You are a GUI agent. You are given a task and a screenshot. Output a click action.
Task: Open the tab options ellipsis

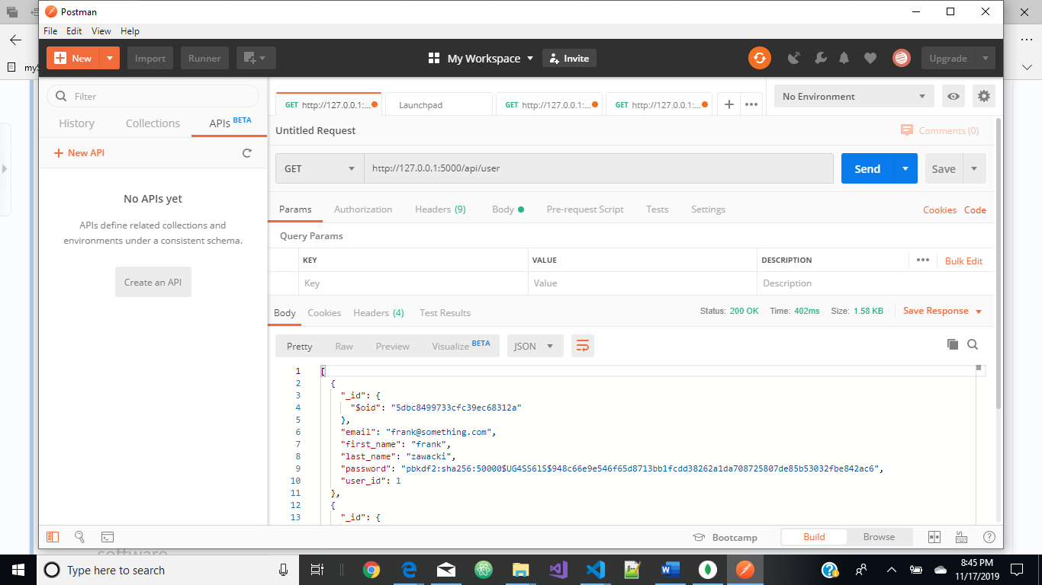click(751, 104)
